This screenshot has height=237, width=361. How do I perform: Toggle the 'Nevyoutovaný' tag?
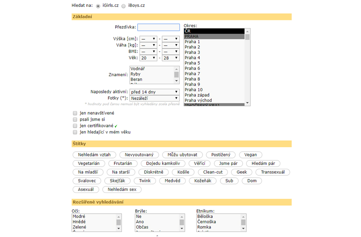click(x=139, y=155)
